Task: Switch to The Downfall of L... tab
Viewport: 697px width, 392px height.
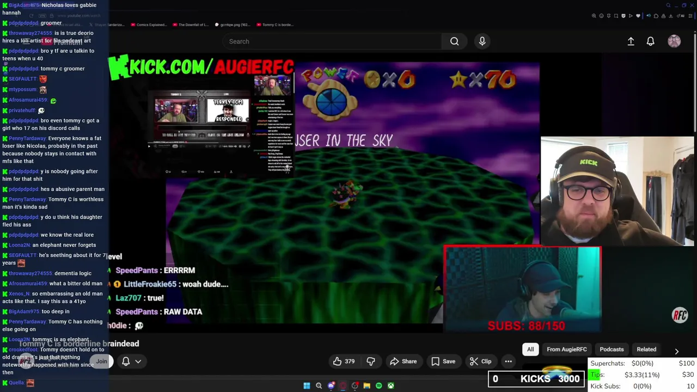Action: (x=191, y=24)
